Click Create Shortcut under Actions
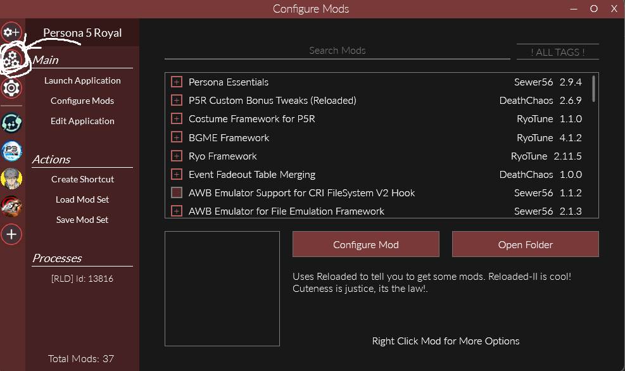Screen dimensions: 625x371 click(x=82, y=179)
